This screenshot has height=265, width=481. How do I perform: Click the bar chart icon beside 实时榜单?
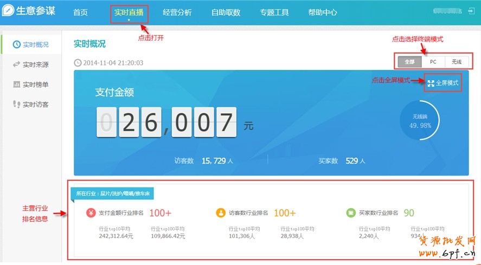tap(17, 85)
